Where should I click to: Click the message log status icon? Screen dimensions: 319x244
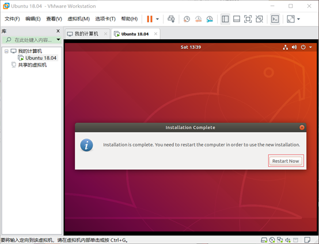click(x=307, y=240)
